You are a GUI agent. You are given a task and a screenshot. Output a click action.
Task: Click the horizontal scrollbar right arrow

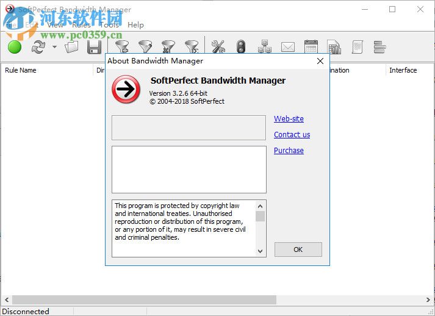[428, 300]
